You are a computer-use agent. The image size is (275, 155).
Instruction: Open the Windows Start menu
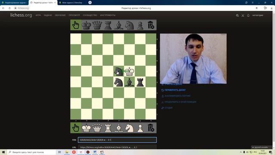[x=3, y=152]
